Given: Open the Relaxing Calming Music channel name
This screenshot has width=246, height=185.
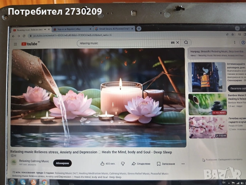Looking at the screenshot, I should [34, 161].
